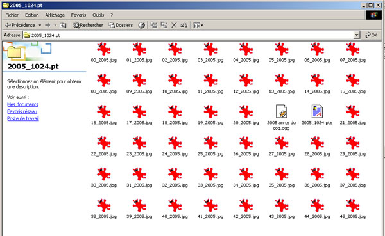Click the filename label 40_2005.jpg

click(175, 216)
